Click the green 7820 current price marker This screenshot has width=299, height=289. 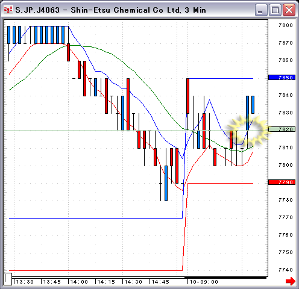(282, 129)
